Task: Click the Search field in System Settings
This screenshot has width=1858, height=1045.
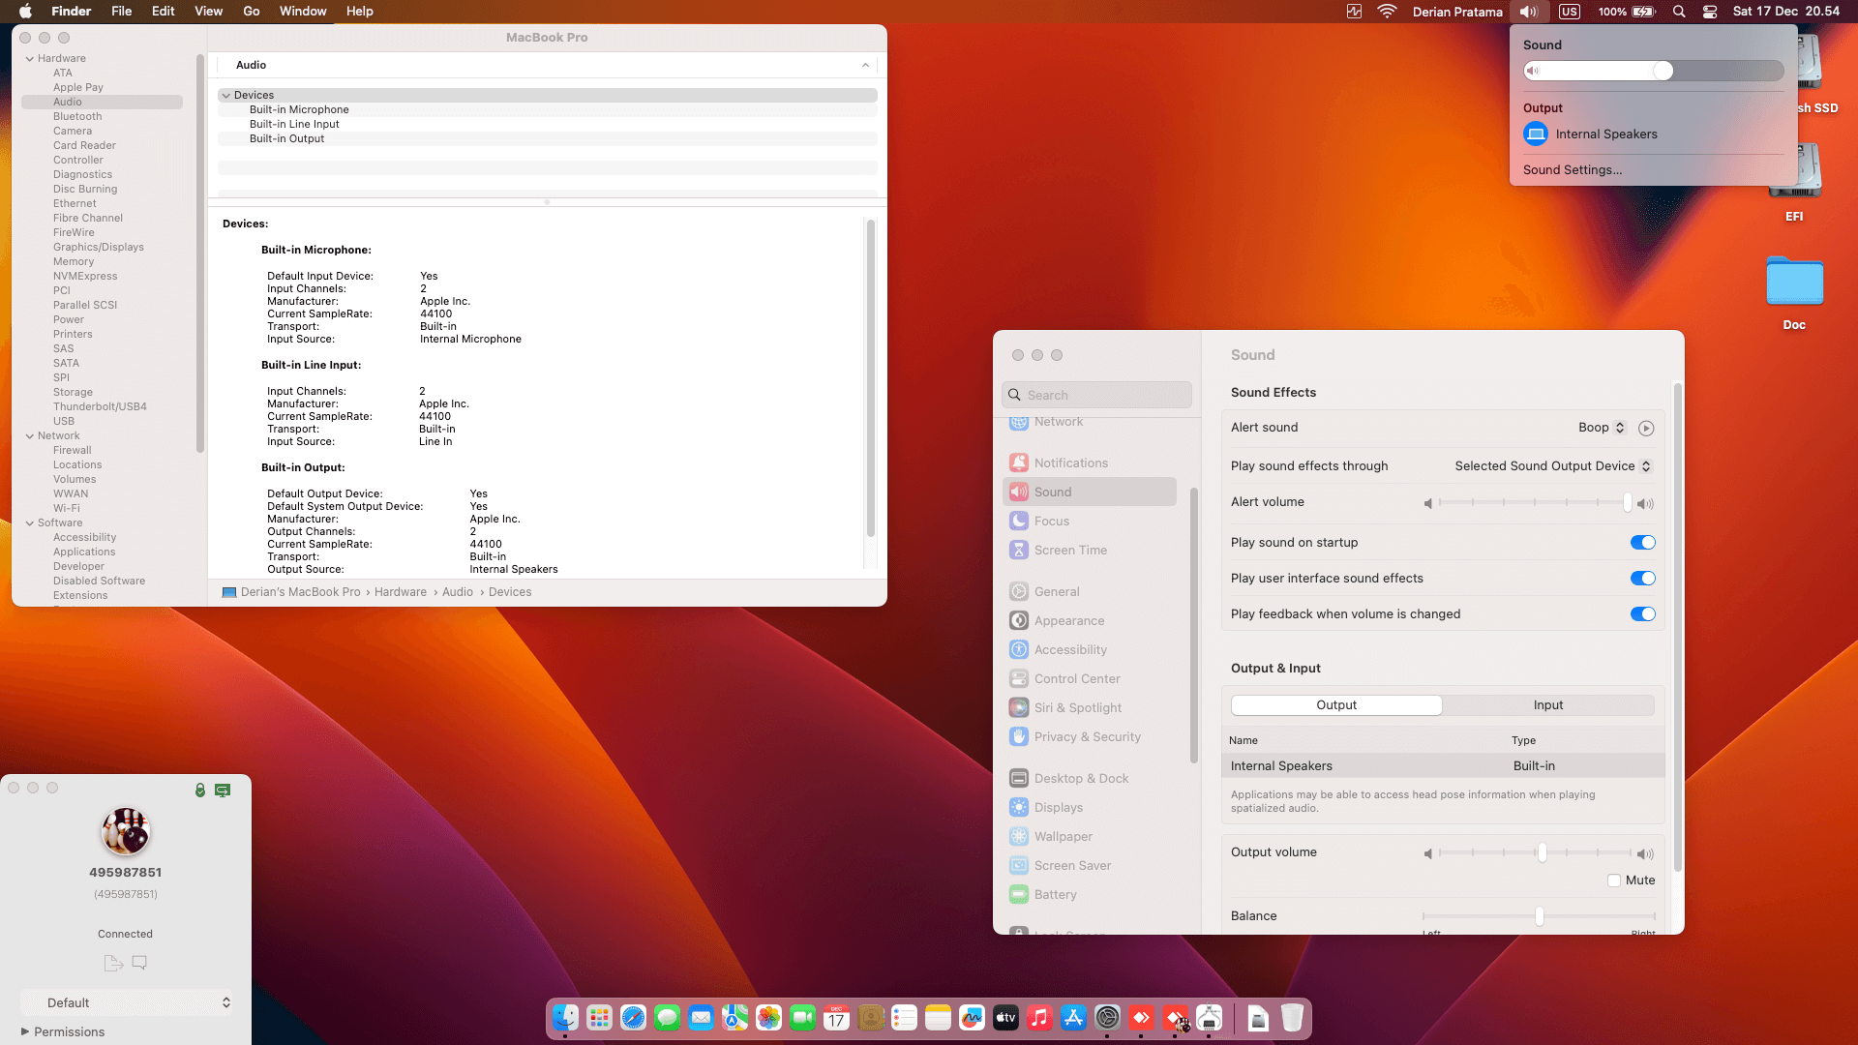Action: coord(1096,394)
